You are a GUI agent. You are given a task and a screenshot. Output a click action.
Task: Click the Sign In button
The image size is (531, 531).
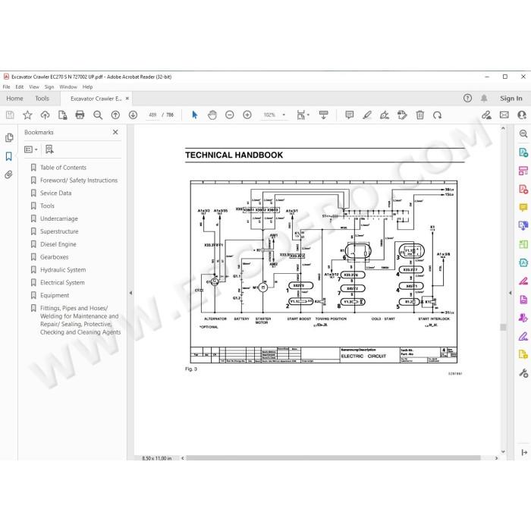click(511, 99)
